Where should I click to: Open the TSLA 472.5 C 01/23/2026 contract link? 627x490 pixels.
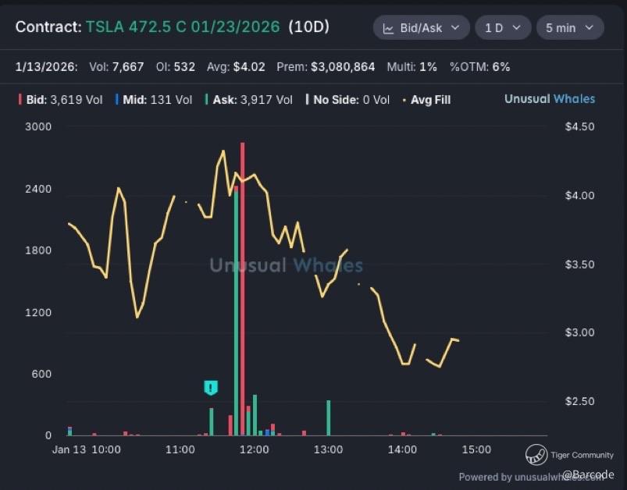(183, 27)
